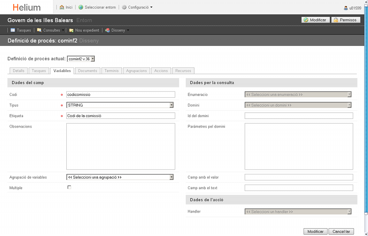The width and height of the screenshot is (368, 236).
Task: Toggle the Multiple checkbox
Action: coord(69,187)
